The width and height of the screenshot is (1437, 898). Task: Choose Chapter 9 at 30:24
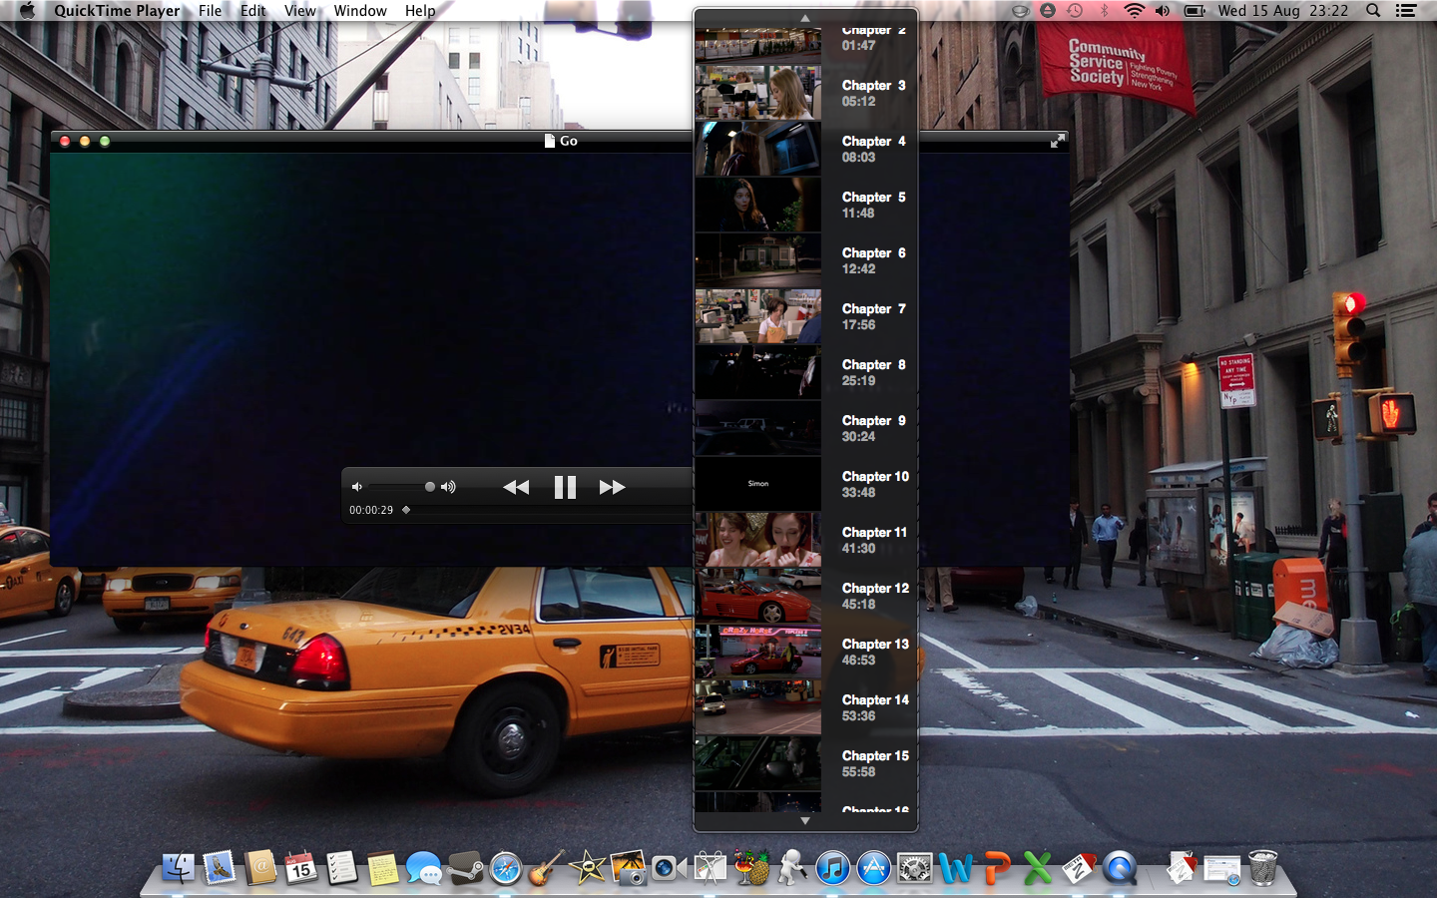pyautogui.click(x=805, y=428)
